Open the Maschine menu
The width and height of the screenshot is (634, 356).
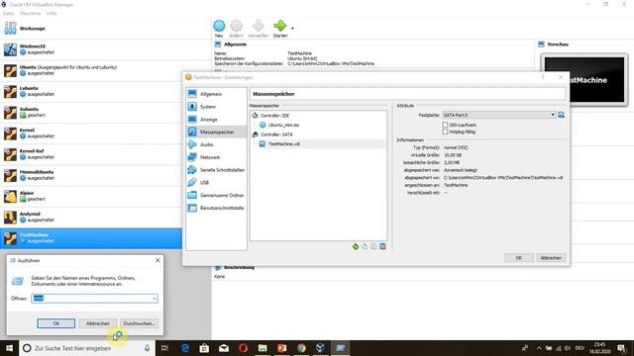click(30, 13)
